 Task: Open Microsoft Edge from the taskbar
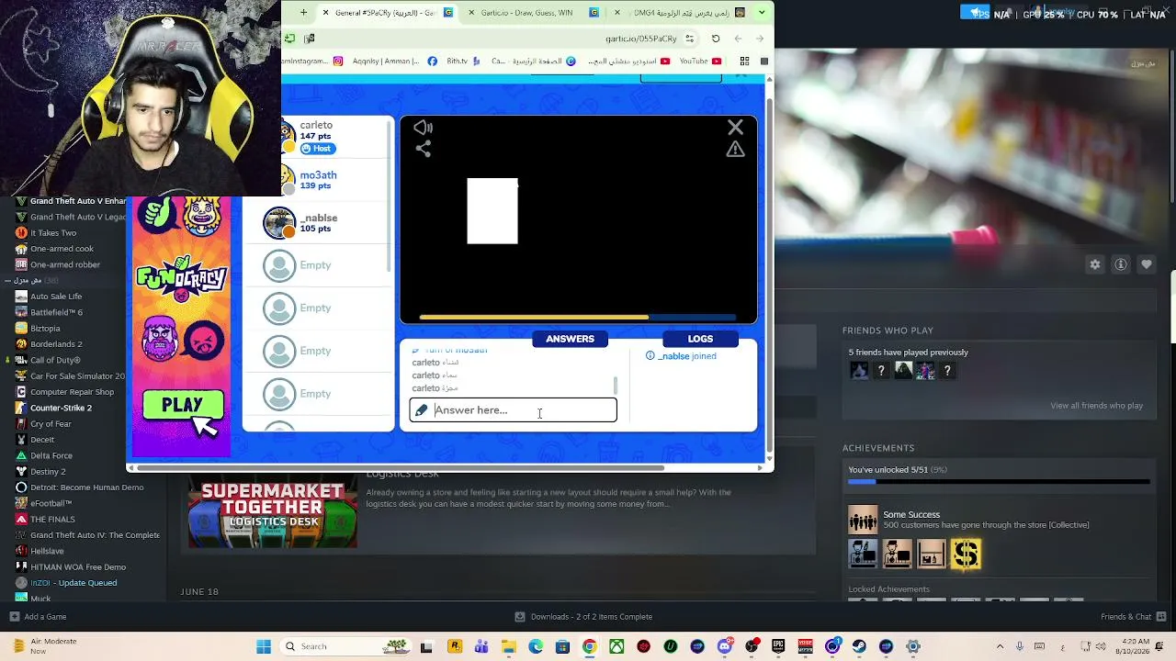536,646
